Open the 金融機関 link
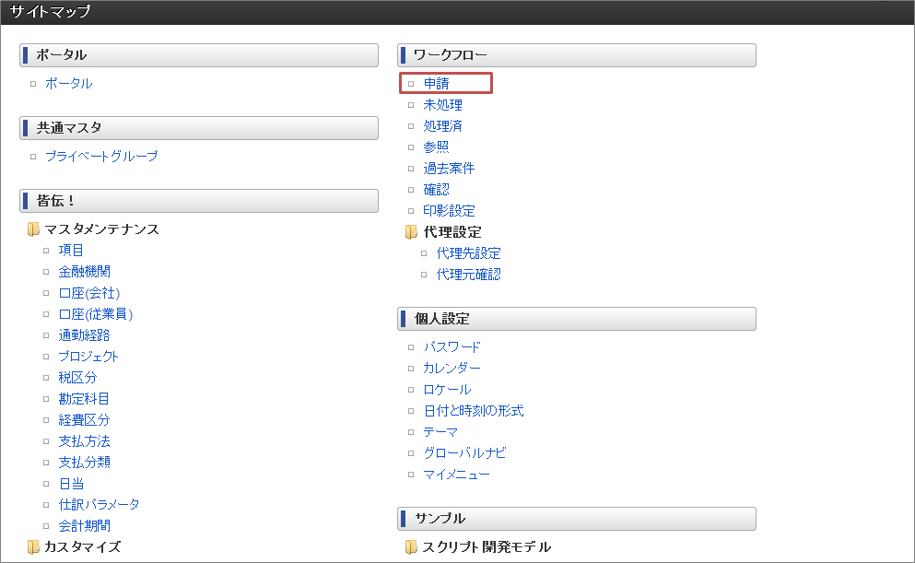 click(x=85, y=272)
